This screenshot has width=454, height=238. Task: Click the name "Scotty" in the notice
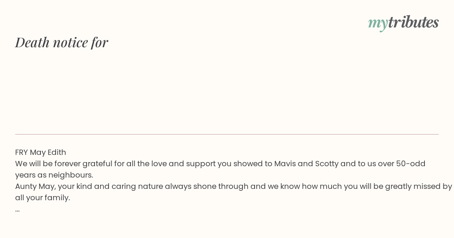pyautogui.click(x=327, y=164)
